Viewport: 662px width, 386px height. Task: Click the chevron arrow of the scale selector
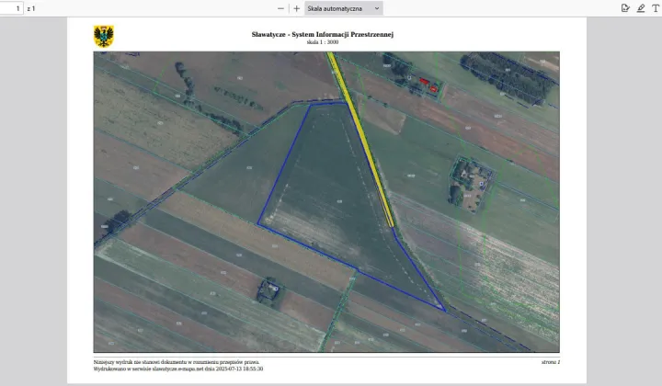(377, 8)
